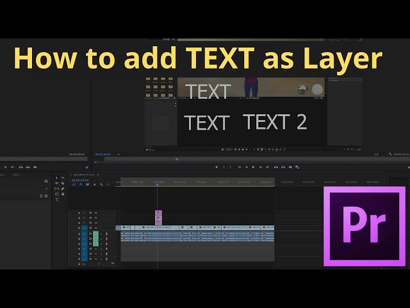Open dropdown chevron under search in lower-left panel
410x308 pixels.
pos(47,189)
